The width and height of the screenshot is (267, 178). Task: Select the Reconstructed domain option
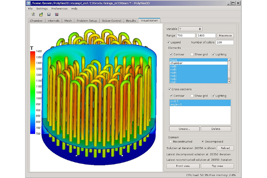coord(171,142)
